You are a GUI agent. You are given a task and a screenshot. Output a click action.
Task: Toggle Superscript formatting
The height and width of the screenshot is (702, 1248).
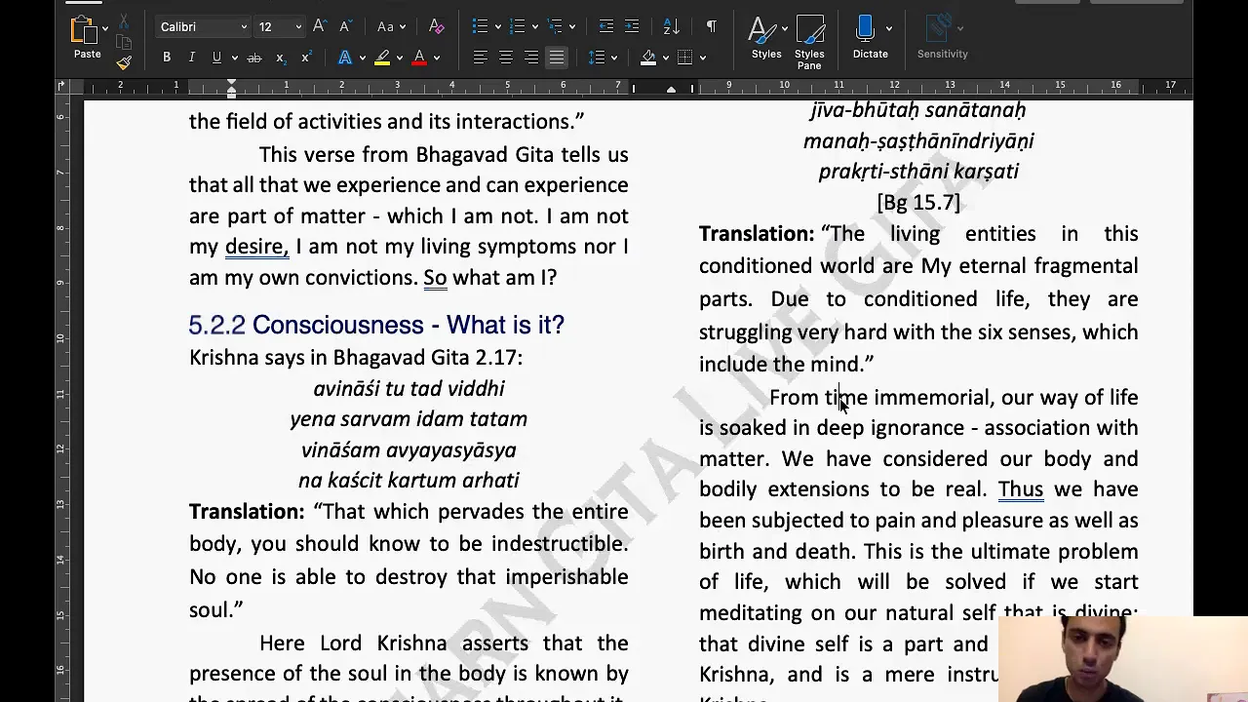coord(305,58)
